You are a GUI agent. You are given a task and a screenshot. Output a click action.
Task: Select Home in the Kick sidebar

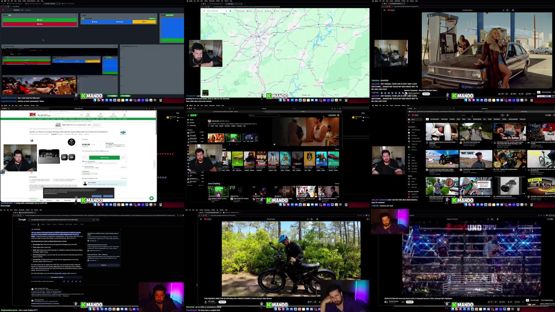point(192,120)
